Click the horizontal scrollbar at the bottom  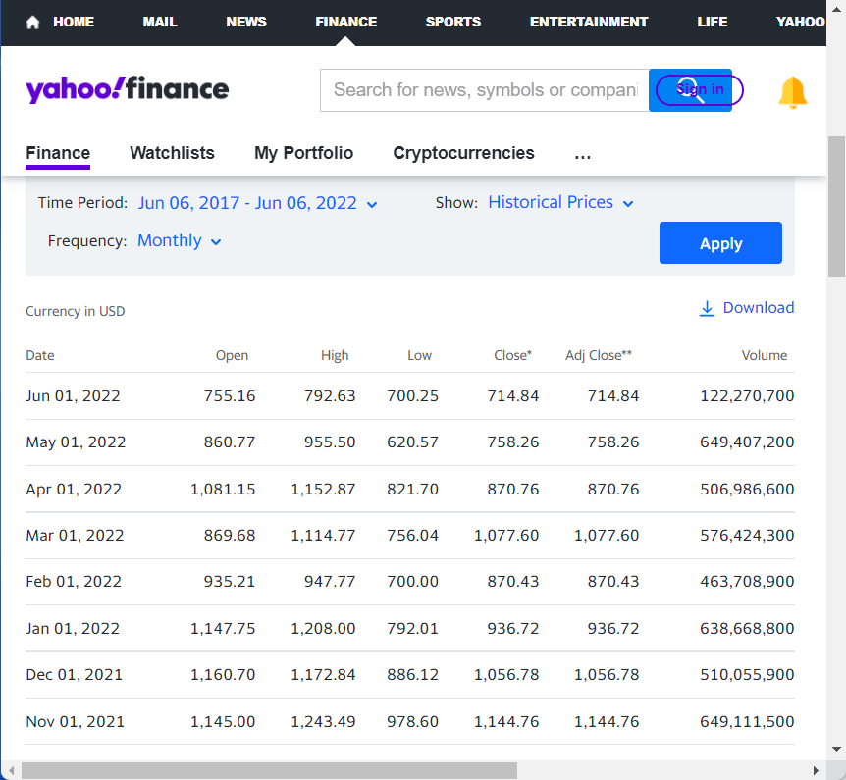click(x=268, y=770)
